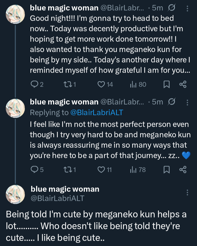Bookmark the first Good night tweet
The height and width of the screenshot is (246, 197).
click(x=166, y=85)
